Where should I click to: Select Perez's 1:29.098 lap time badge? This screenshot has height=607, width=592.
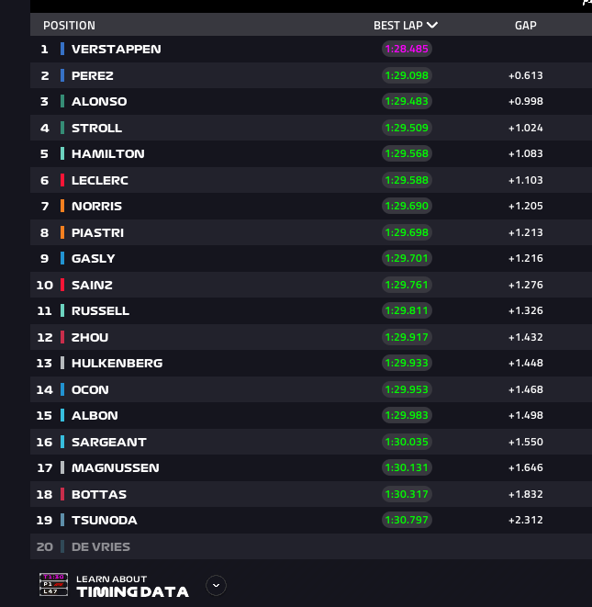(x=407, y=75)
